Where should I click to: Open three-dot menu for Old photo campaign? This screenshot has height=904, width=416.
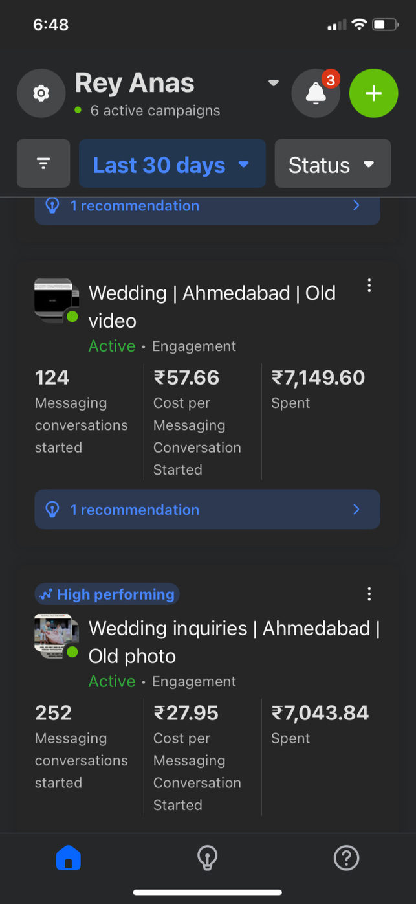click(x=369, y=594)
